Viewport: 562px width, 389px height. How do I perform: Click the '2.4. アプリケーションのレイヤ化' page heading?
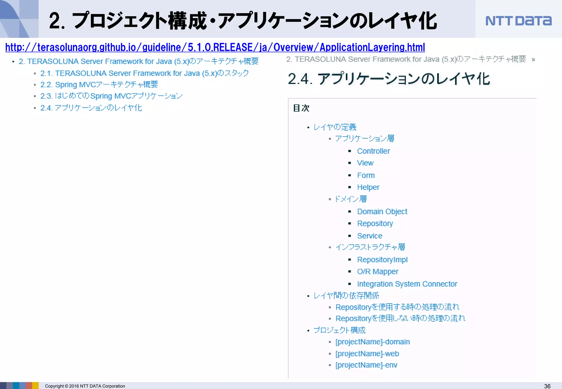pyautogui.click(x=389, y=79)
